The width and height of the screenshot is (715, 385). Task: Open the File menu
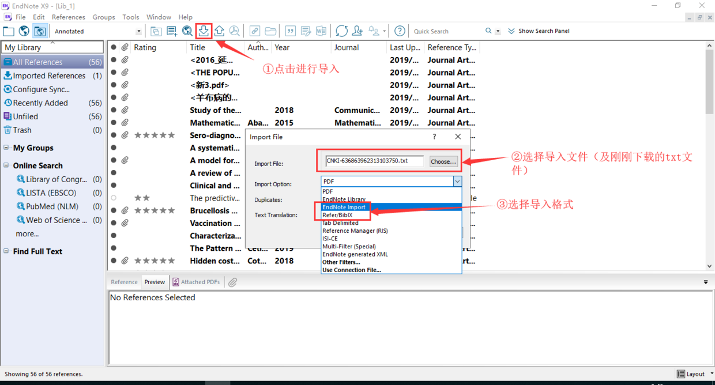pos(21,17)
